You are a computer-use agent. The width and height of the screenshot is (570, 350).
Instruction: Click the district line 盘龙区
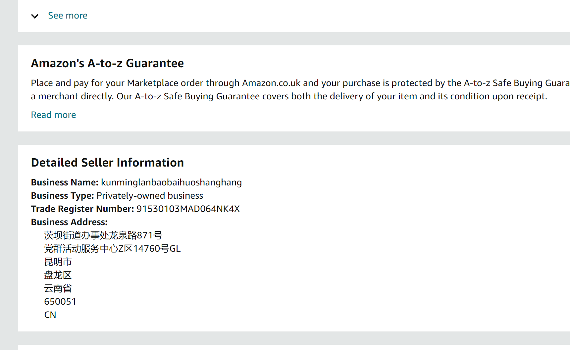tap(58, 275)
